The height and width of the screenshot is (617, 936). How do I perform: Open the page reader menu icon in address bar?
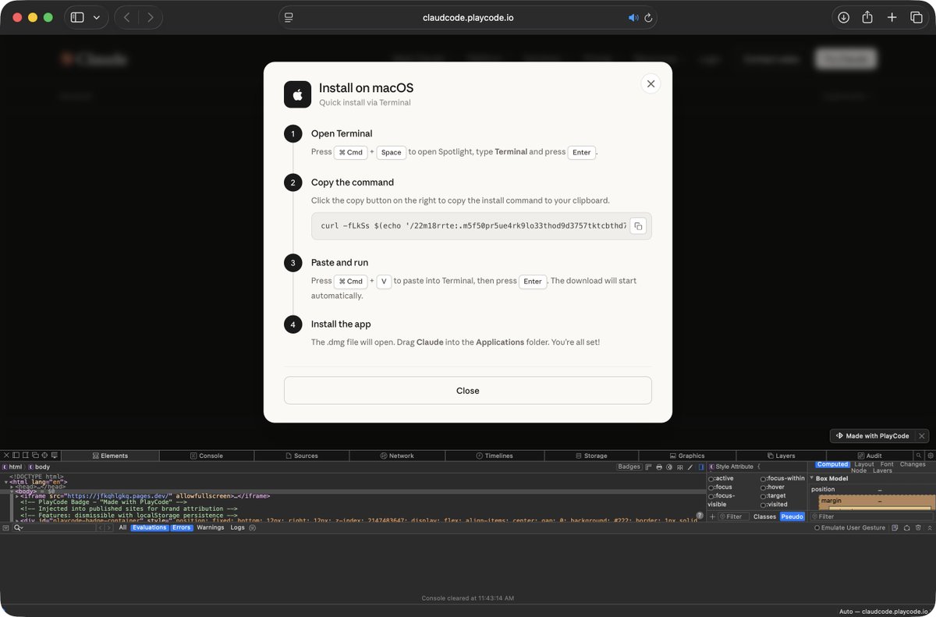[x=289, y=17]
